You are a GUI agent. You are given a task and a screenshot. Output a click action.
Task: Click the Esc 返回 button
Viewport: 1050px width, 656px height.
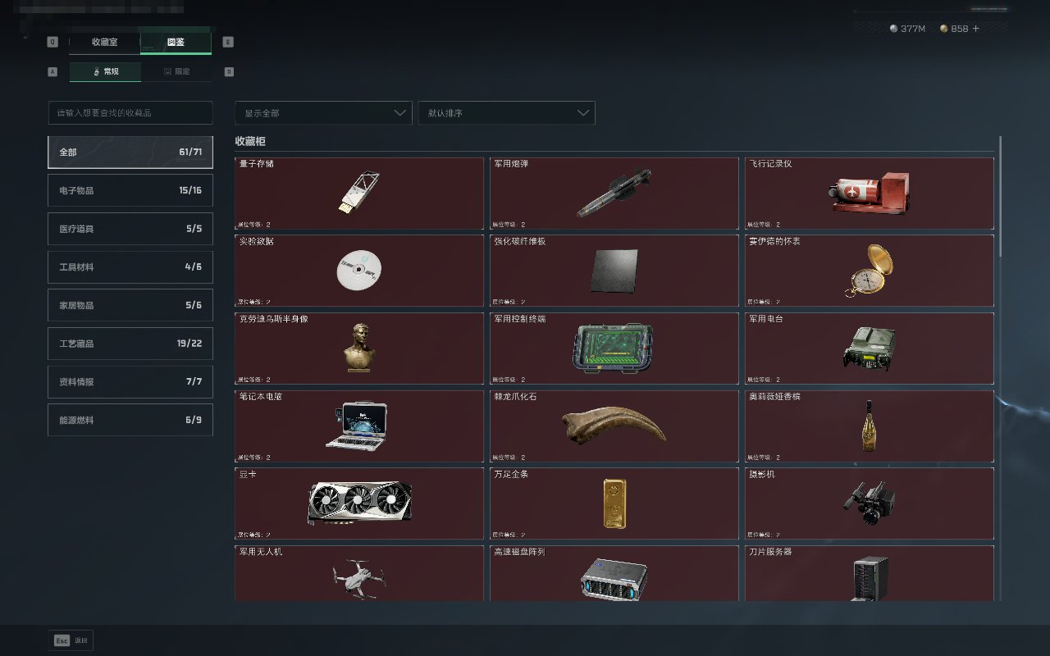71,640
